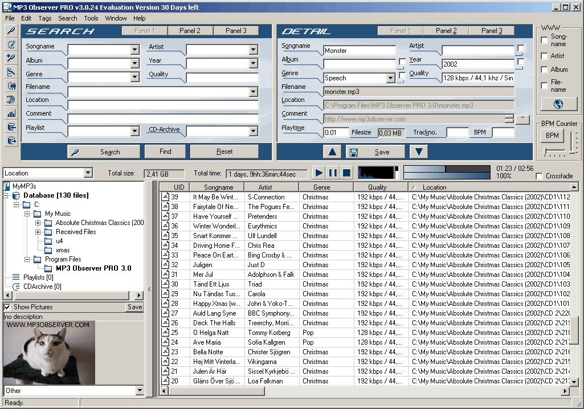Collapse the My Music folder node

27,214
